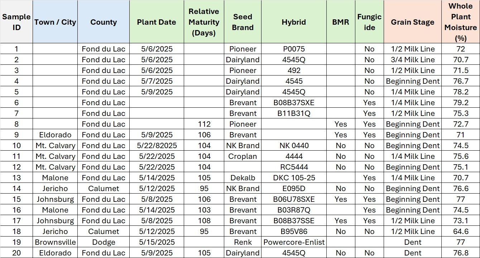The height and width of the screenshot is (258, 480).
Task: Click the hybrid cell P0075
Action: click(x=294, y=49)
